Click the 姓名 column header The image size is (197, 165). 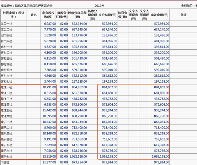click(34, 15)
